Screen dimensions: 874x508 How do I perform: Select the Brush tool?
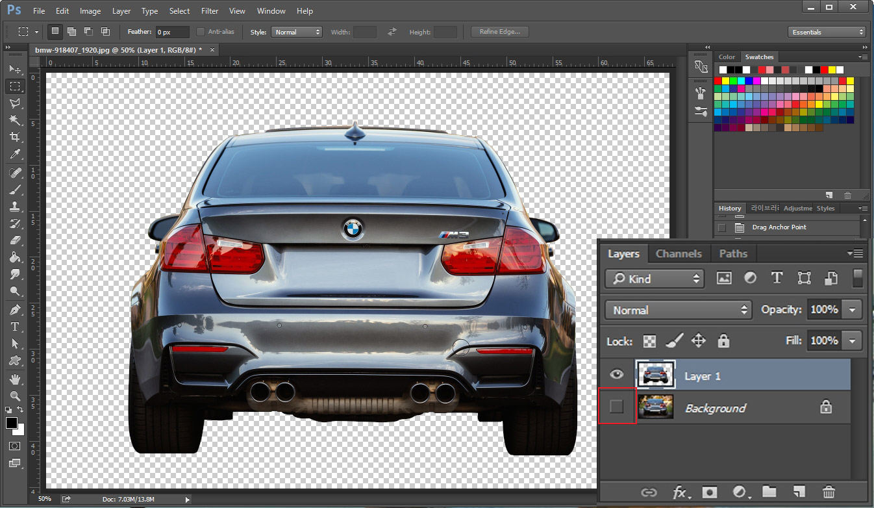click(x=15, y=190)
